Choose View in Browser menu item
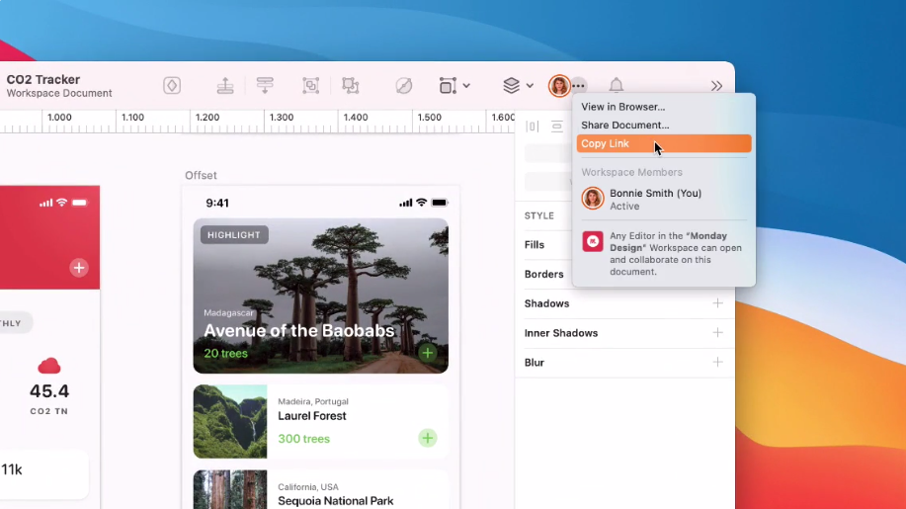The image size is (906, 509). point(664,107)
